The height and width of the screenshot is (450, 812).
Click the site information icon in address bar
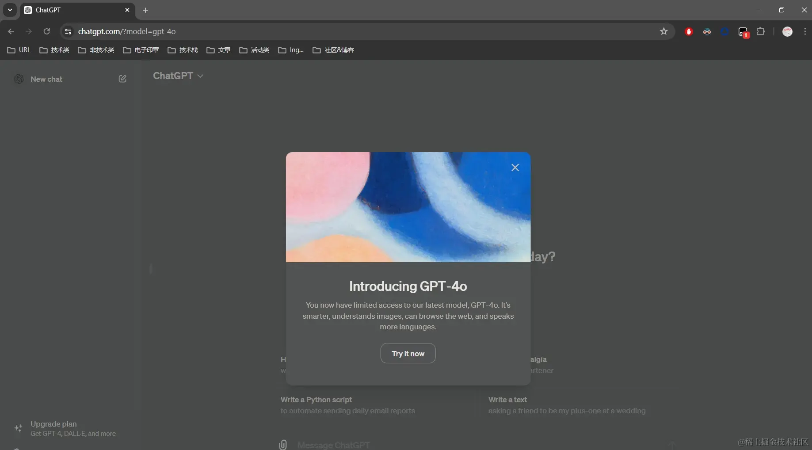coord(68,31)
